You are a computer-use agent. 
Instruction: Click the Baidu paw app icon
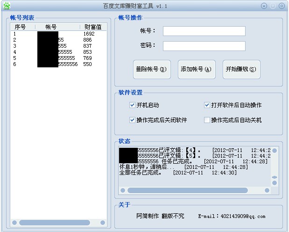tap(7, 6)
